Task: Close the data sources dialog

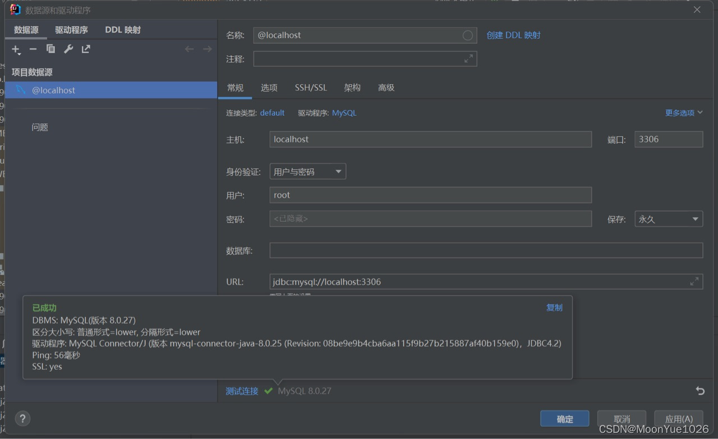Action: coord(697,10)
